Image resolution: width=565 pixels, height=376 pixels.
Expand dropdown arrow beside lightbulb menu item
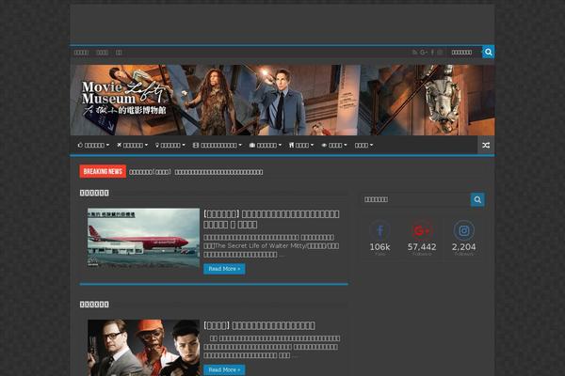coord(184,145)
